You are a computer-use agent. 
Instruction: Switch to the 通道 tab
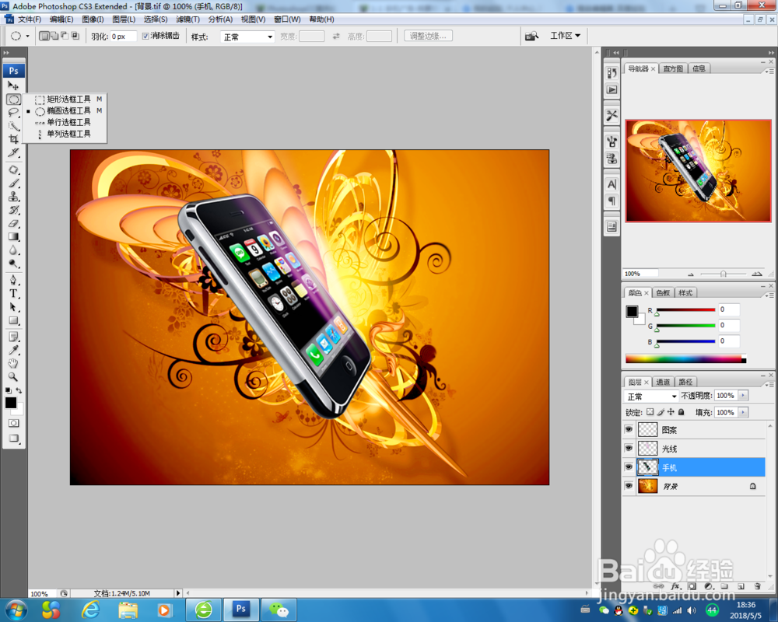(663, 382)
